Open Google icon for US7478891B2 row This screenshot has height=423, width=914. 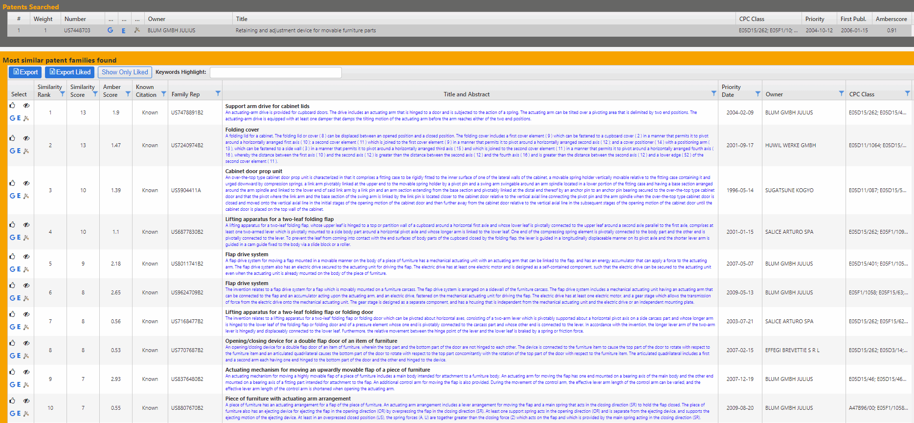tap(12, 118)
